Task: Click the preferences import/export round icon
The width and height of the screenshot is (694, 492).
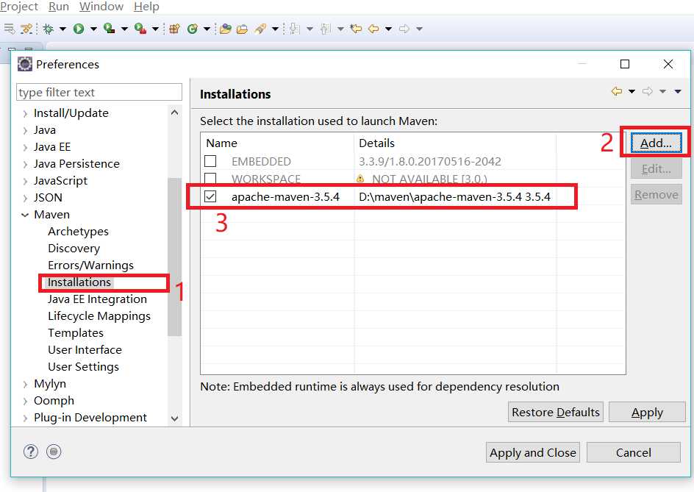Action: (54, 452)
